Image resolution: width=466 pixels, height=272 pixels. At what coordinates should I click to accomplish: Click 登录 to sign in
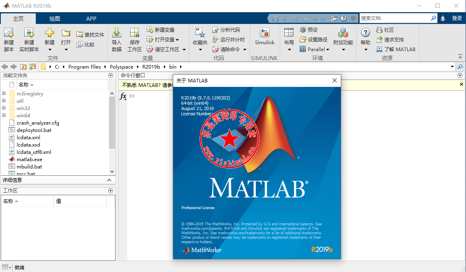pyautogui.click(x=457, y=18)
